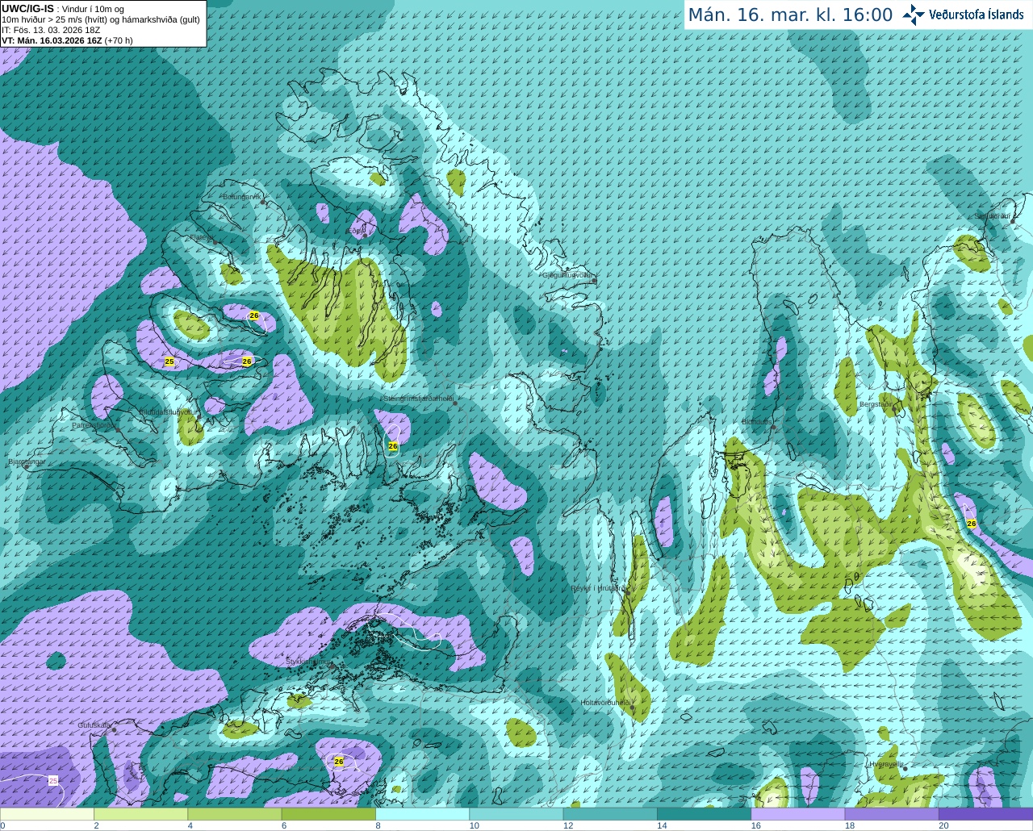Click the IT: Fös. 13. 03. 2026 18Z line
This screenshot has width=1033, height=831.
coord(51,30)
